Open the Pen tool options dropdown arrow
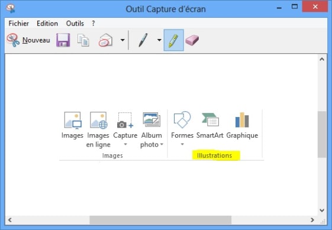The height and width of the screenshot is (230, 332). 159,40
